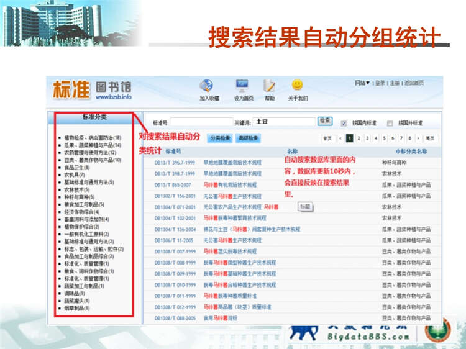Enable the 按国外标准 checkbox
Viewport: 466px width, 349px height.
(390, 123)
